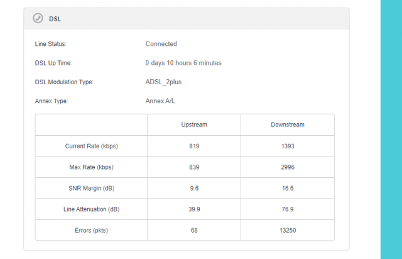Click the Errors (pkts) row label

click(x=92, y=230)
